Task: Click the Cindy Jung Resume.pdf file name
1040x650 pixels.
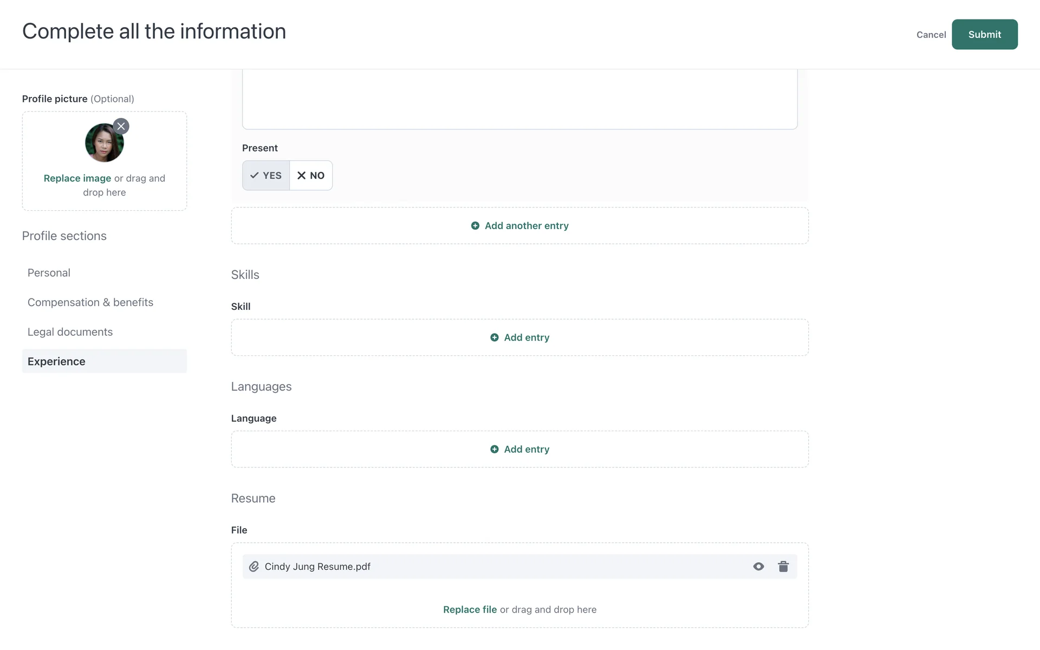Action: (317, 567)
